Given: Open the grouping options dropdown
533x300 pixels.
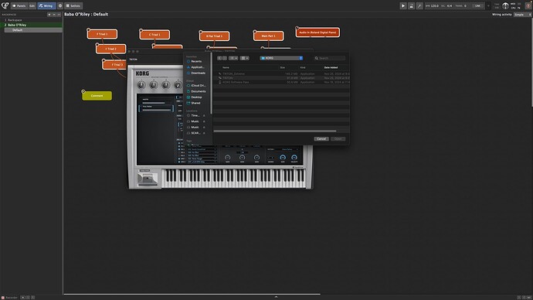Looking at the screenshot, I should [x=244, y=58].
